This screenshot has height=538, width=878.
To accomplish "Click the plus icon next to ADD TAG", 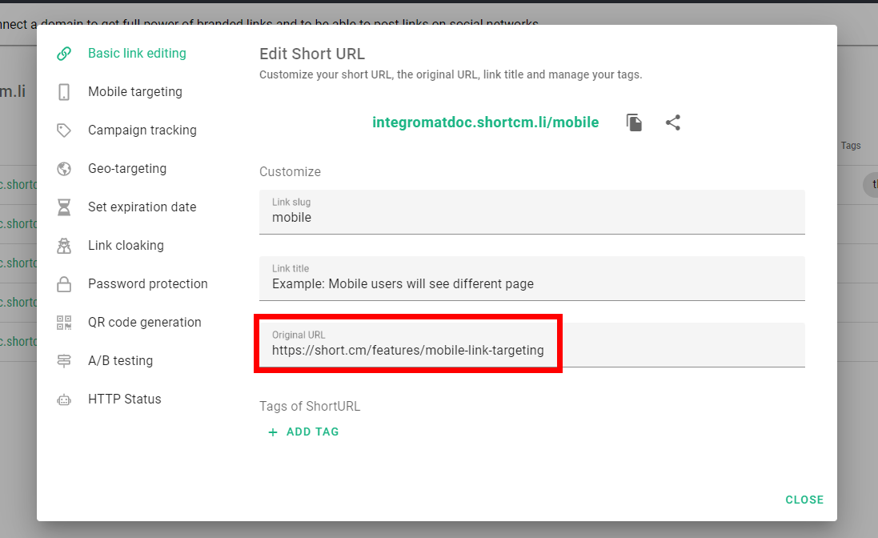I will pyautogui.click(x=273, y=432).
